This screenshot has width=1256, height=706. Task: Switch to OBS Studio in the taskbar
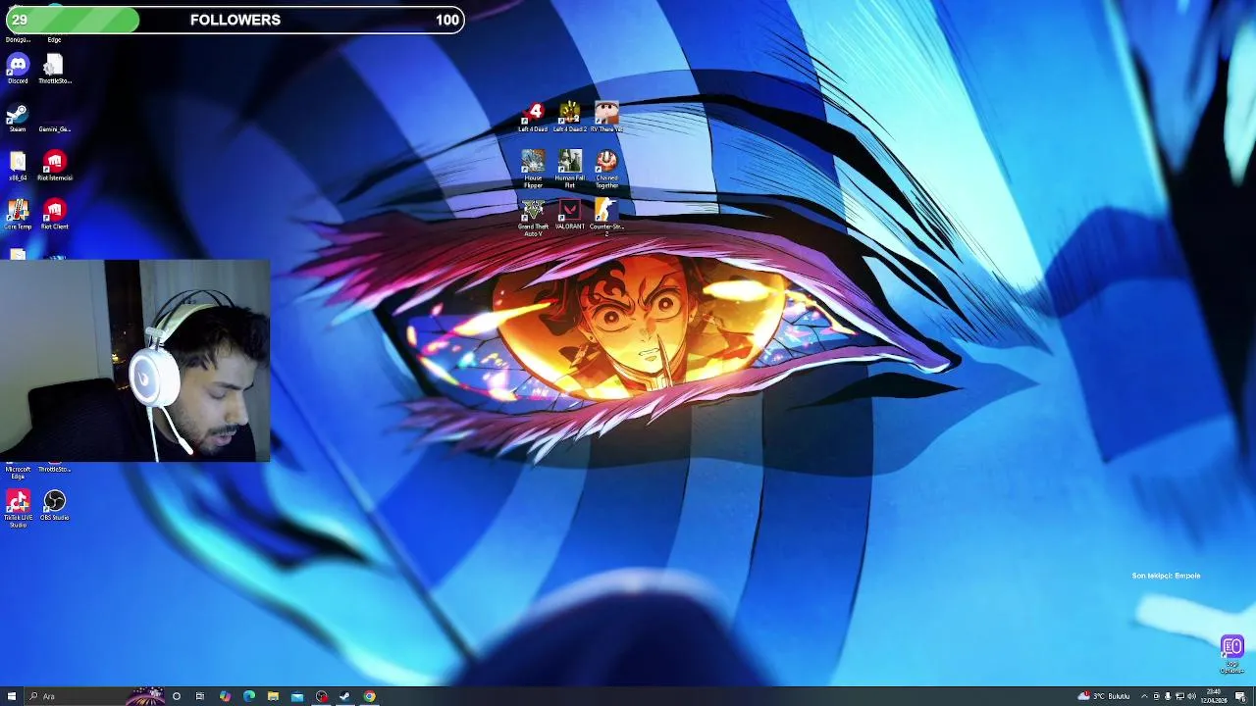click(321, 696)
